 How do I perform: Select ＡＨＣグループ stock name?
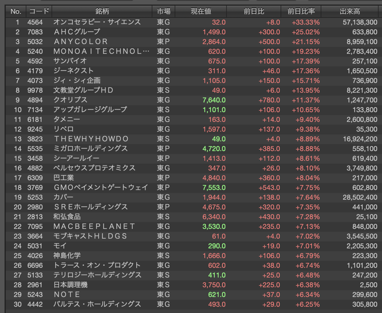[77, 32]
